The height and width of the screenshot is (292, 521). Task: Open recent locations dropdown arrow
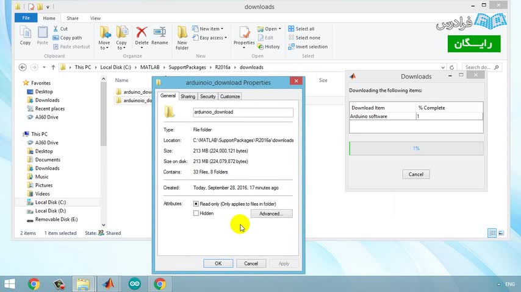(44, 68)
